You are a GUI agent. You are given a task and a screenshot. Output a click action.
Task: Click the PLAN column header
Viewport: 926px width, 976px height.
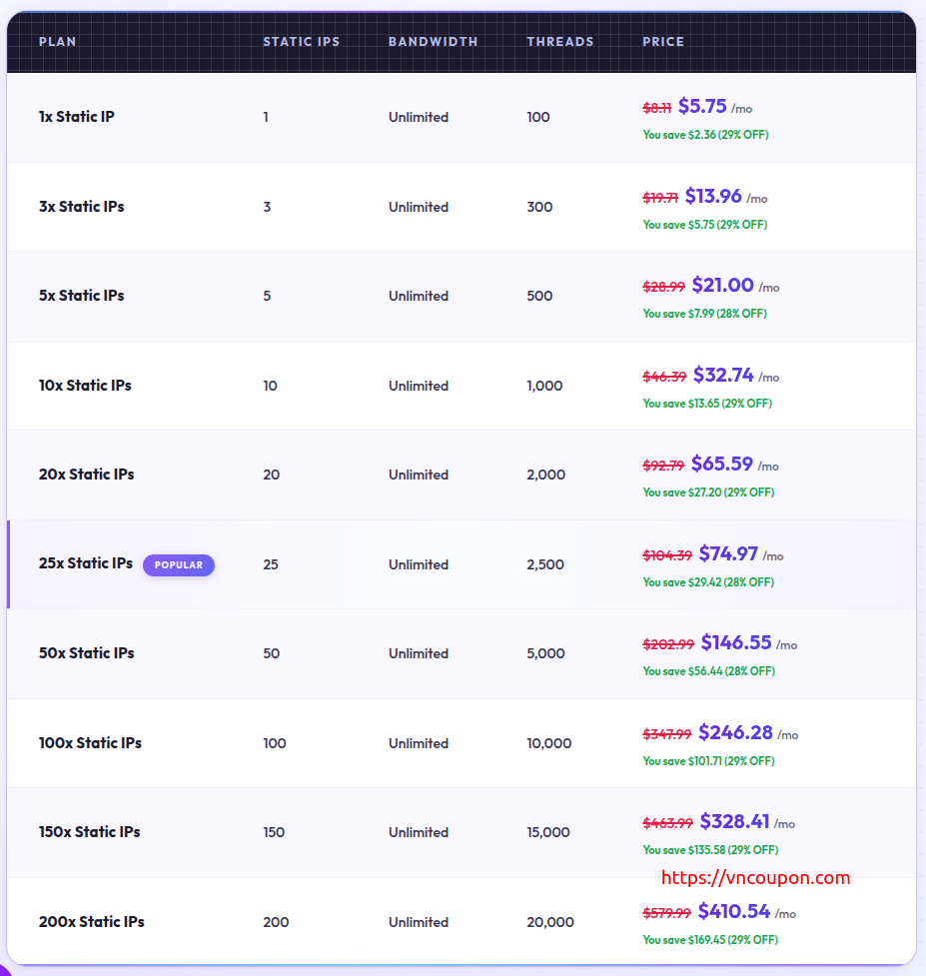point(58,42)
